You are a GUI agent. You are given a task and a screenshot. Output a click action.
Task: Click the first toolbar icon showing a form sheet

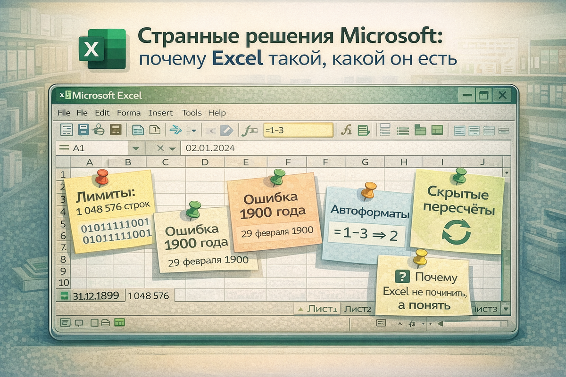pyautogui.click(x=67, y=130)
